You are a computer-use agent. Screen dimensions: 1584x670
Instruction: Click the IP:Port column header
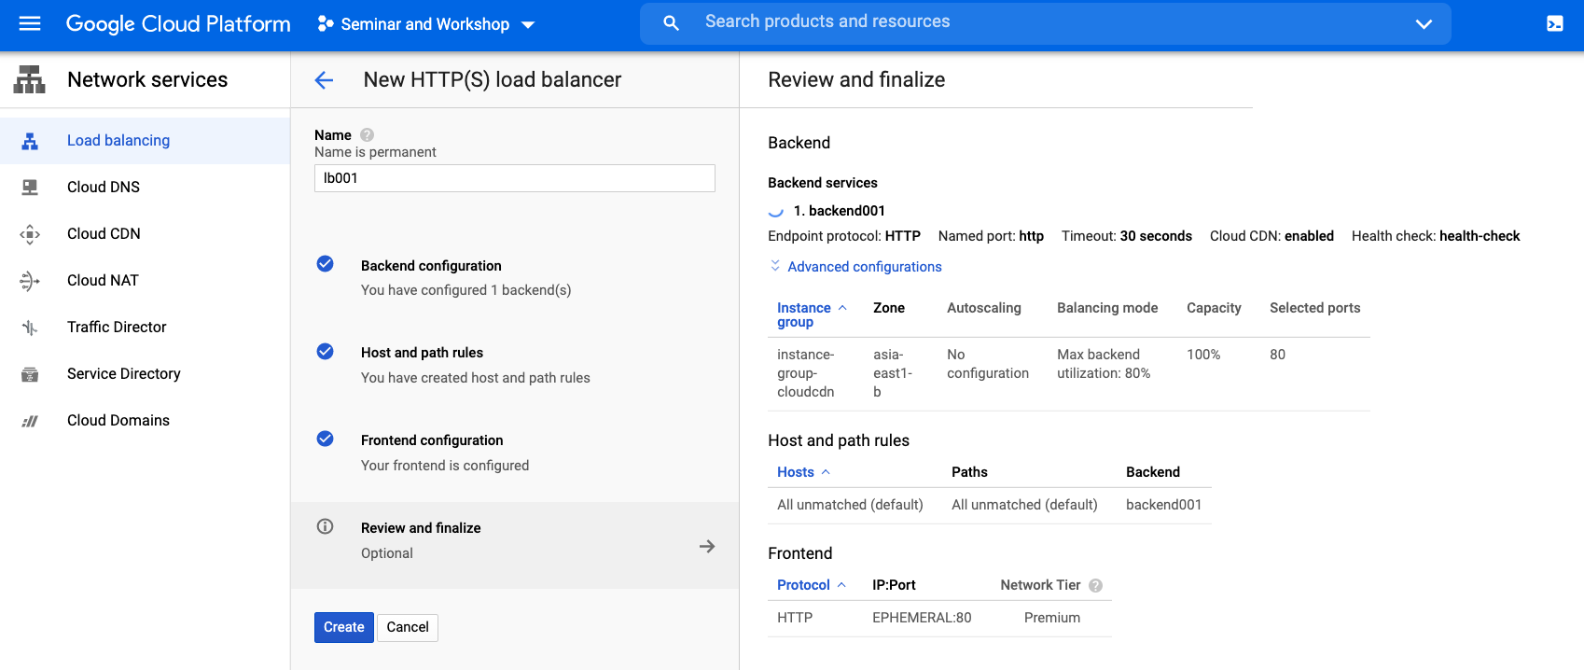tap(894, 585)
